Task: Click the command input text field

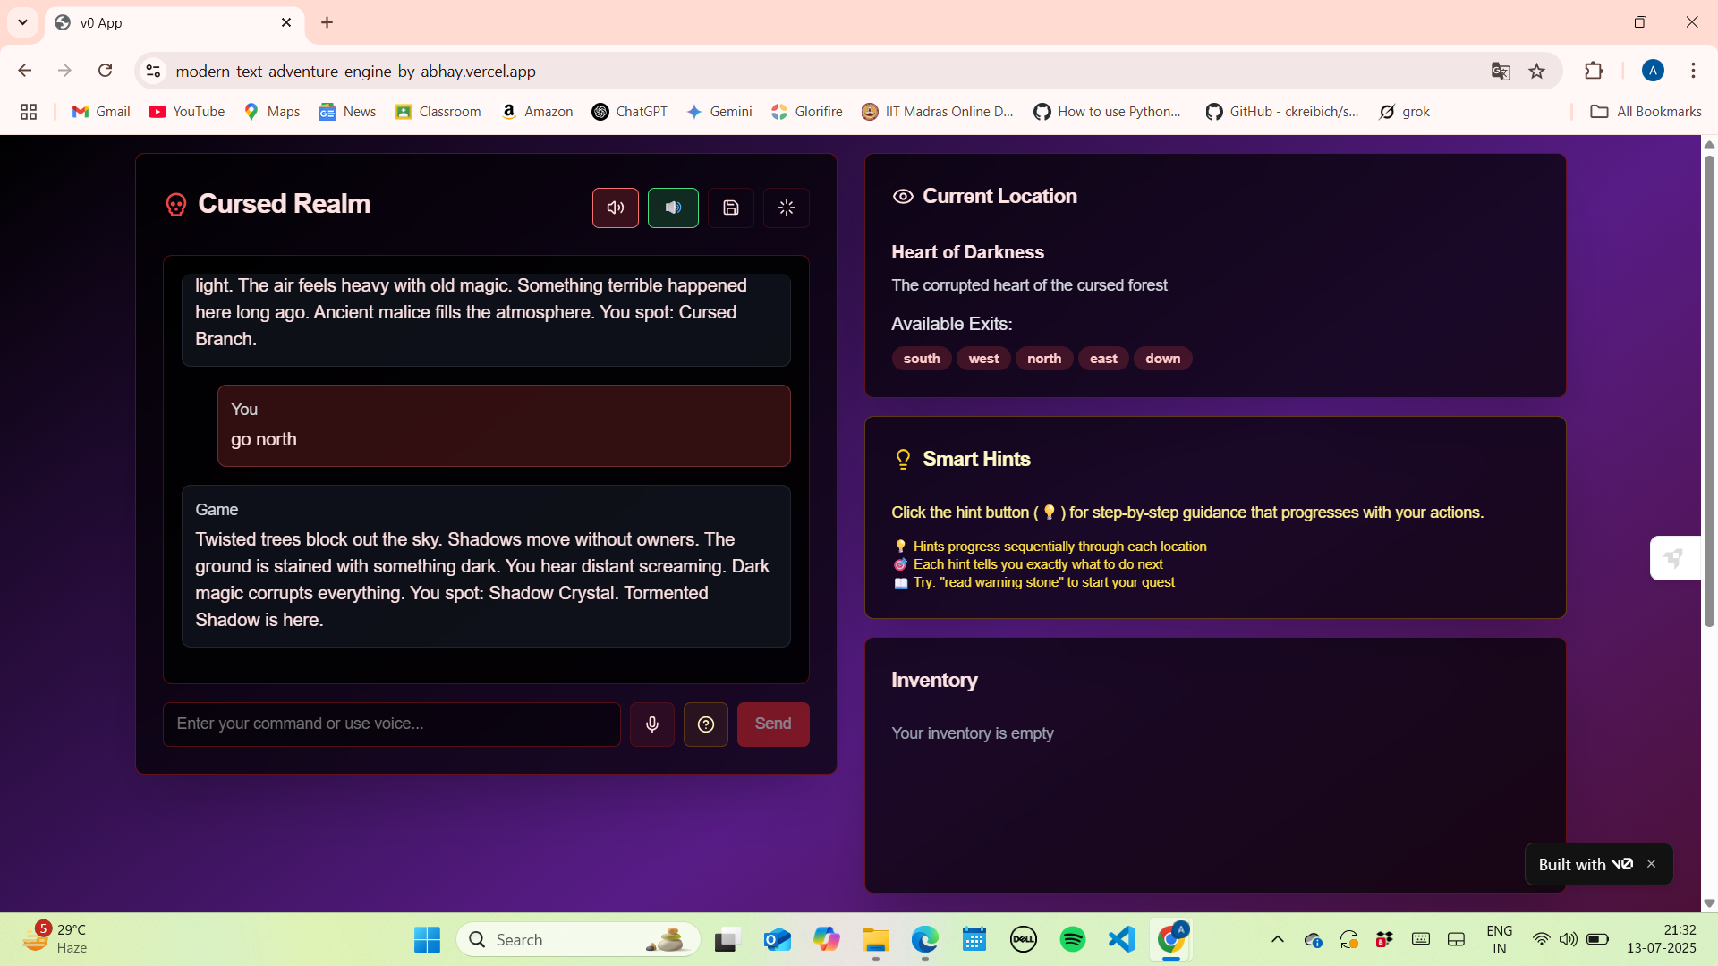Action: [x=391, y=724]
